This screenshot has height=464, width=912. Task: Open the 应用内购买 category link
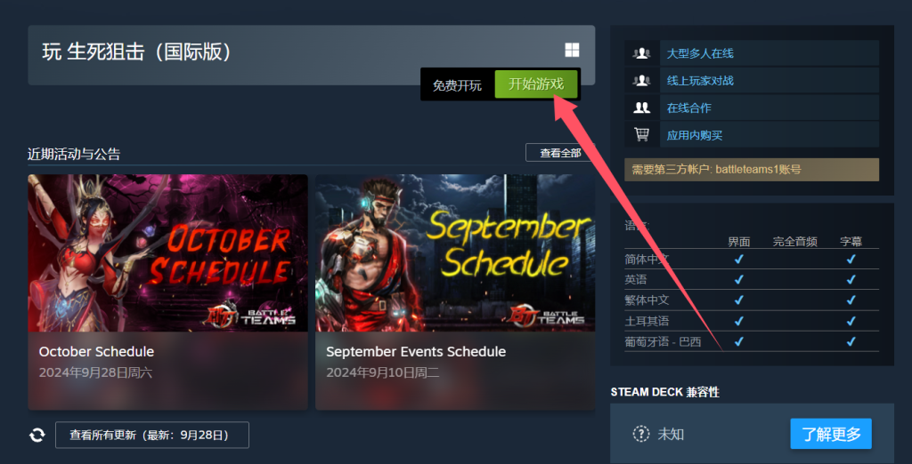(695, 135)
